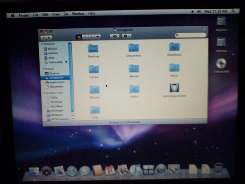Select the All Images search

pos(58,110)
